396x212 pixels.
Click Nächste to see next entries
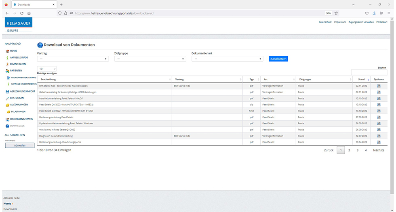coord(379,150)
